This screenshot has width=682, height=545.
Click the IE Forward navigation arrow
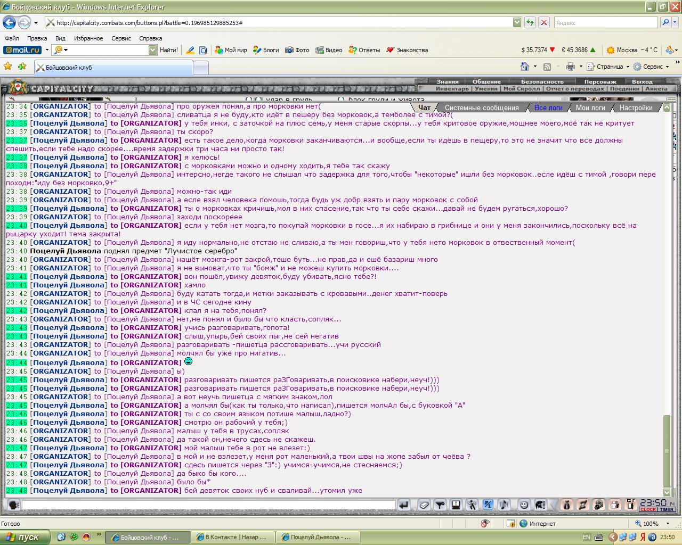point(24,22)
